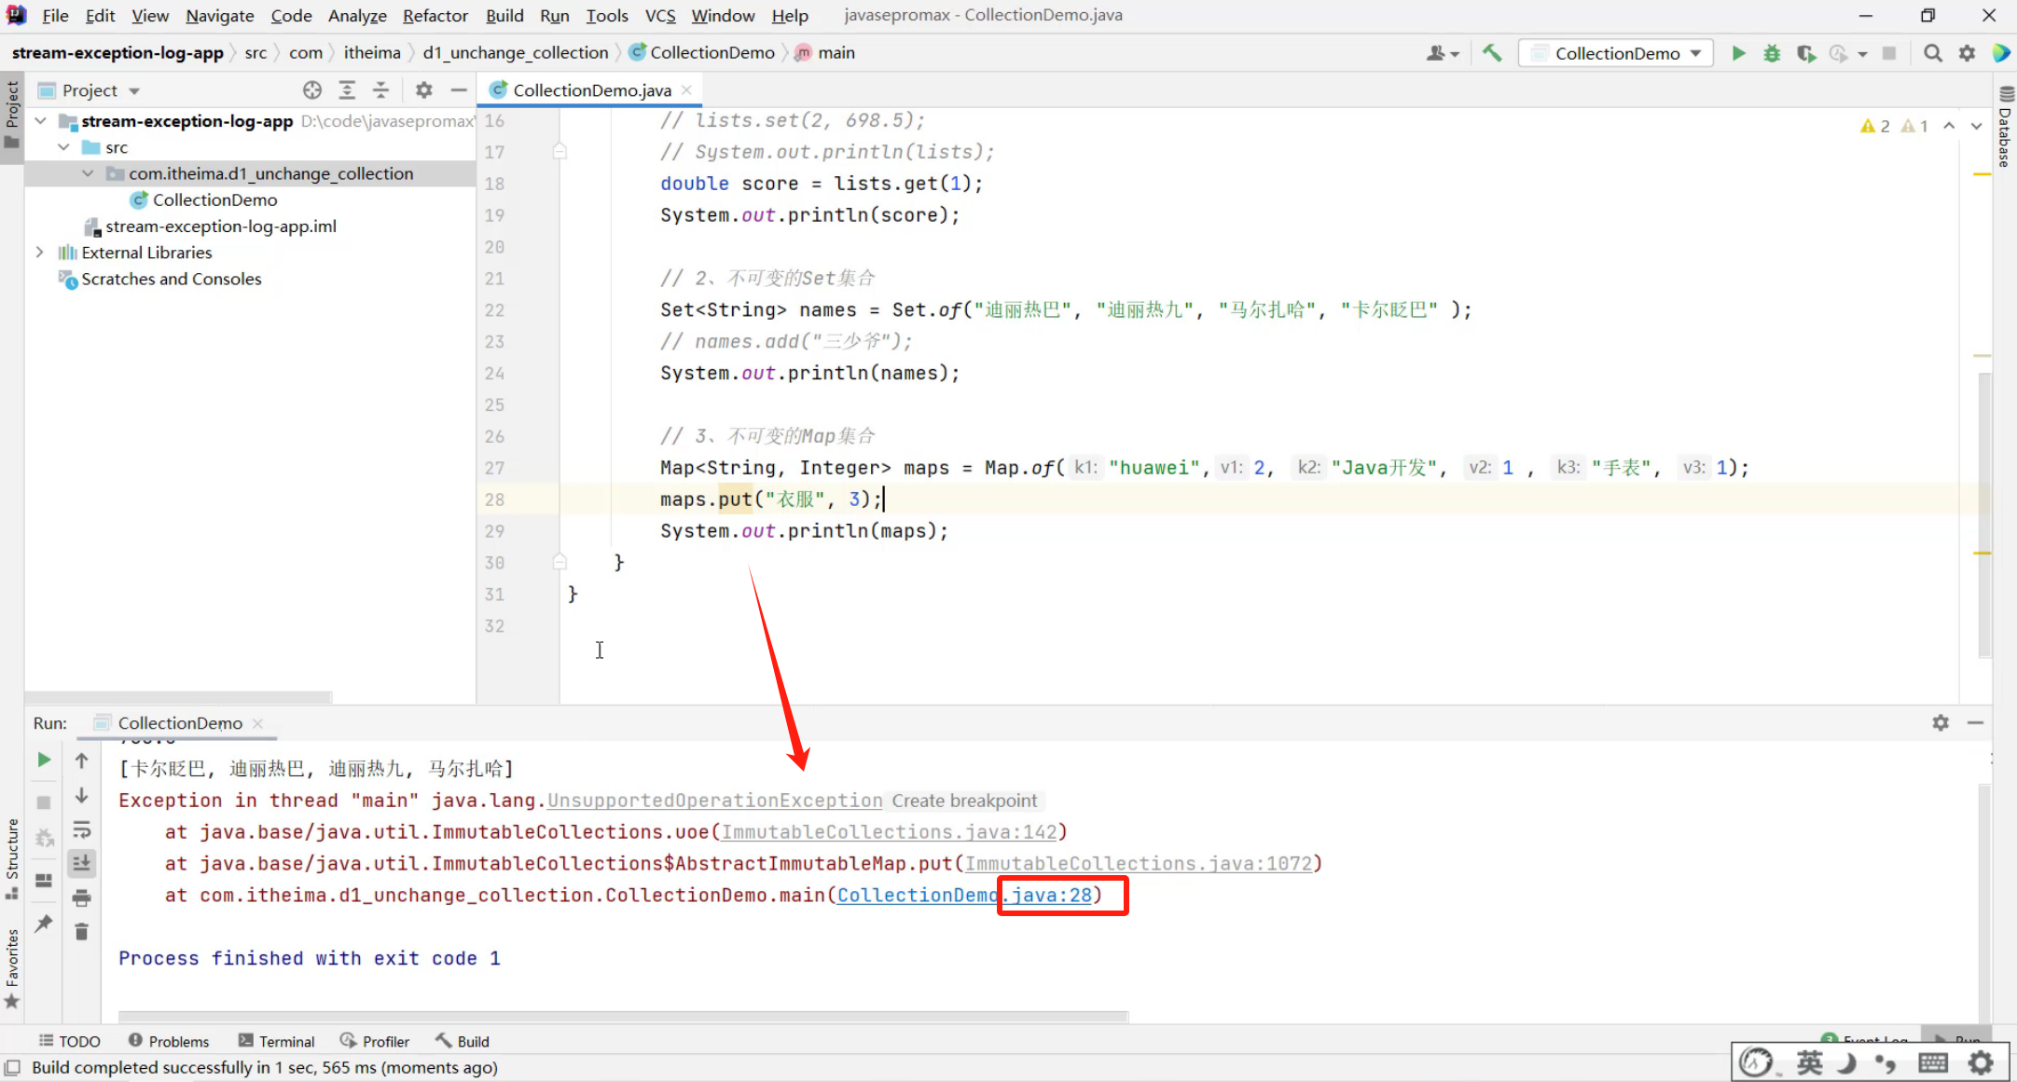Pin the Run tab
2017x1082 pixels.
[44, 923]
